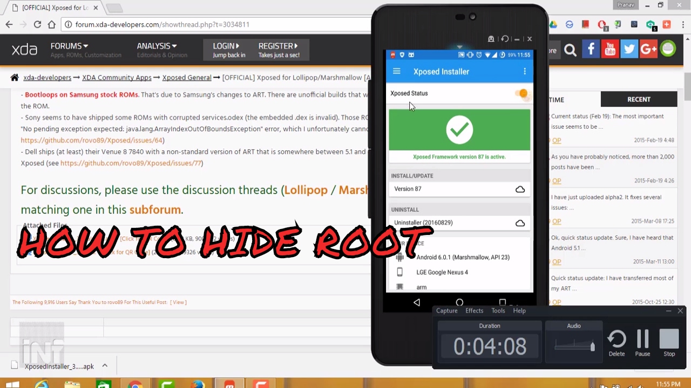The image size is (691, 388).
Task: Open Xposed Installer overflow menu
Action: [x=525, y=71]
